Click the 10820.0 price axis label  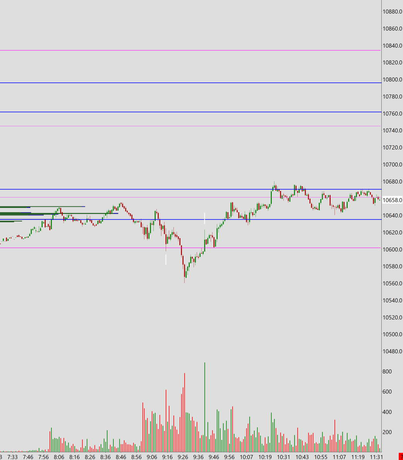393,62
